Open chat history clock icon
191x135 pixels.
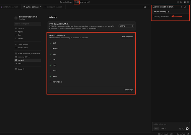click(185, 7)
